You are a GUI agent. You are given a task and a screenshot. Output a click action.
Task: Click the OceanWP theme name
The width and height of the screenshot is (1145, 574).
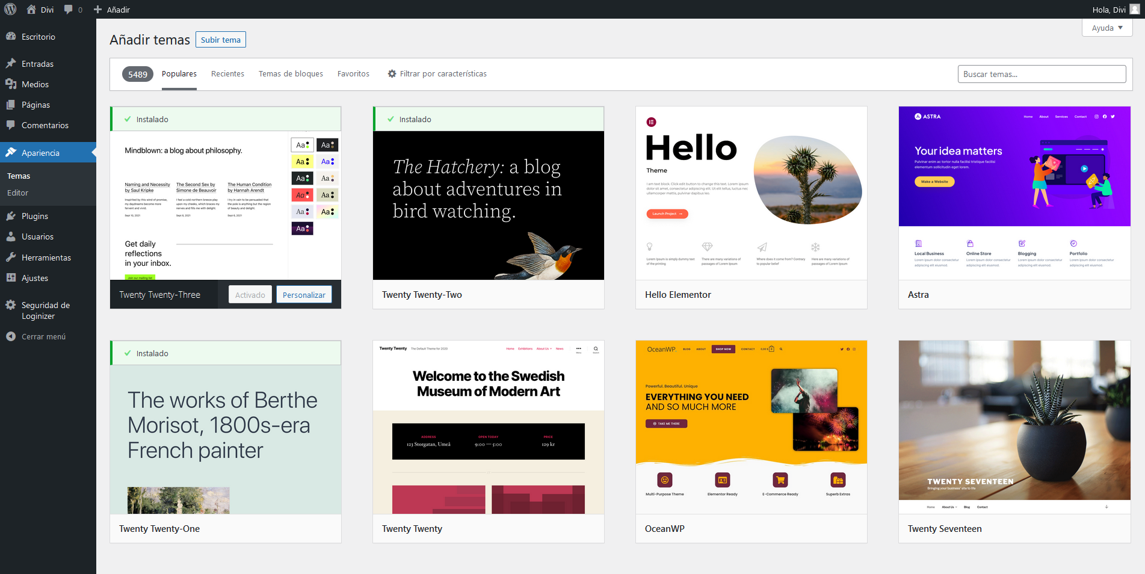(x=665, y=528)
